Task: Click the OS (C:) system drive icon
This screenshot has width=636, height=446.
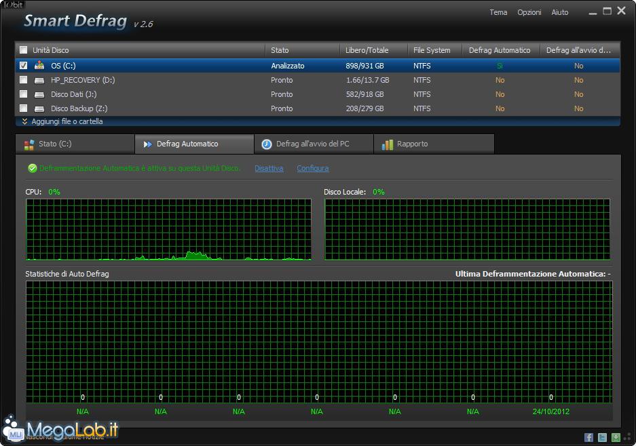Action: click(x=39, y=66)
